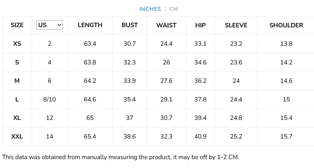Image resolution: width=314 pixels, height=168 pixels.
Task: Open the US size region dropdown
Action: pyautogui.click(x=50, y=25)
